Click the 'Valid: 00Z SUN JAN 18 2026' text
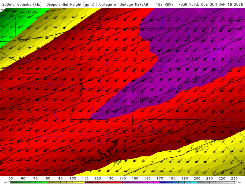 click(x=216, y=5)
